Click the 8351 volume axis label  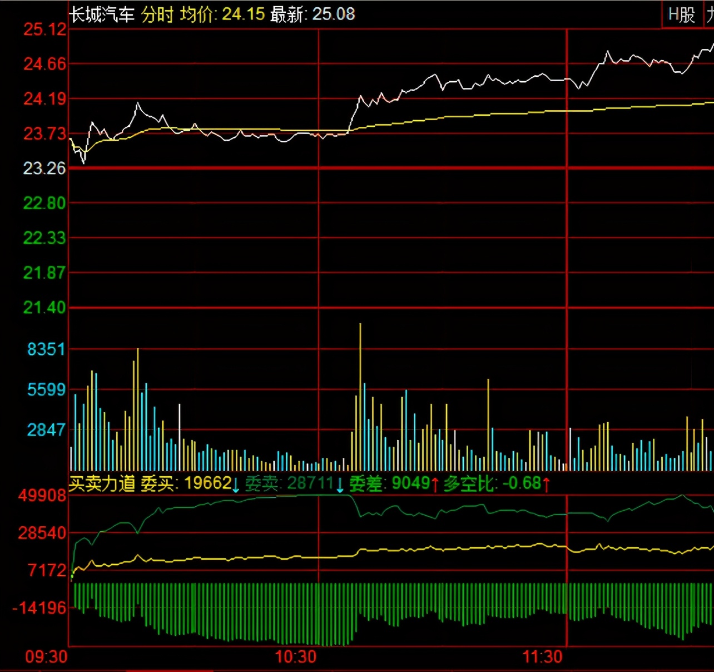[46, 349]
